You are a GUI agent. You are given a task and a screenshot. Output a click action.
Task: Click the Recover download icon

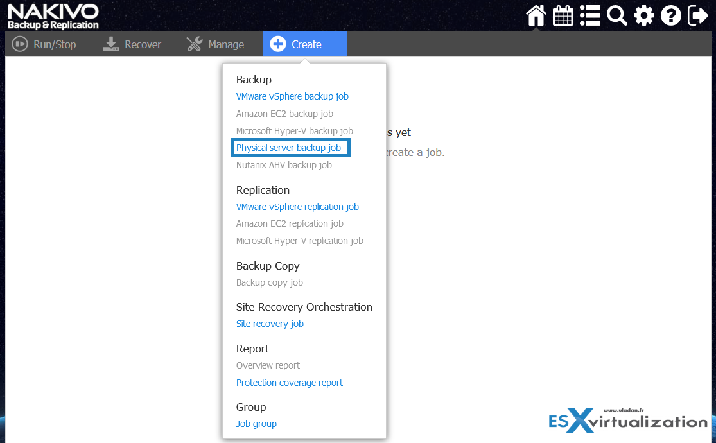pyautogui.click(x=110, y=44)
